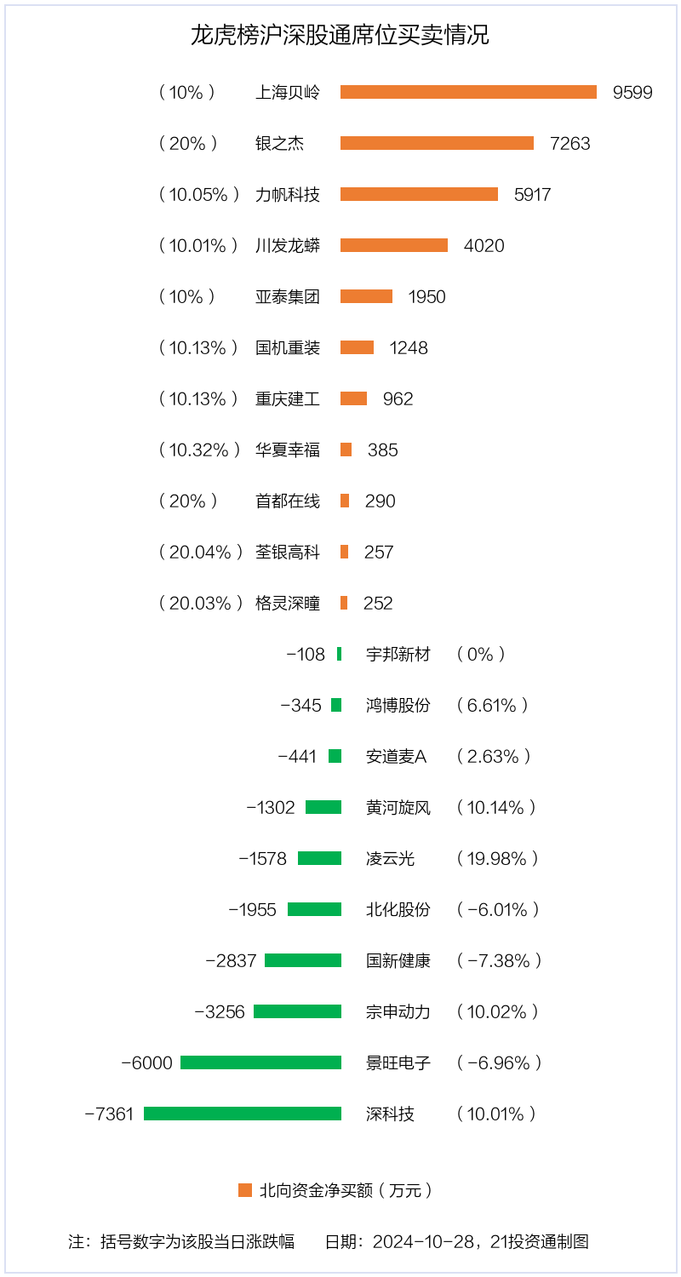
Task: Click the 北化股份 green bar
Action: click(x=314, y=909)
